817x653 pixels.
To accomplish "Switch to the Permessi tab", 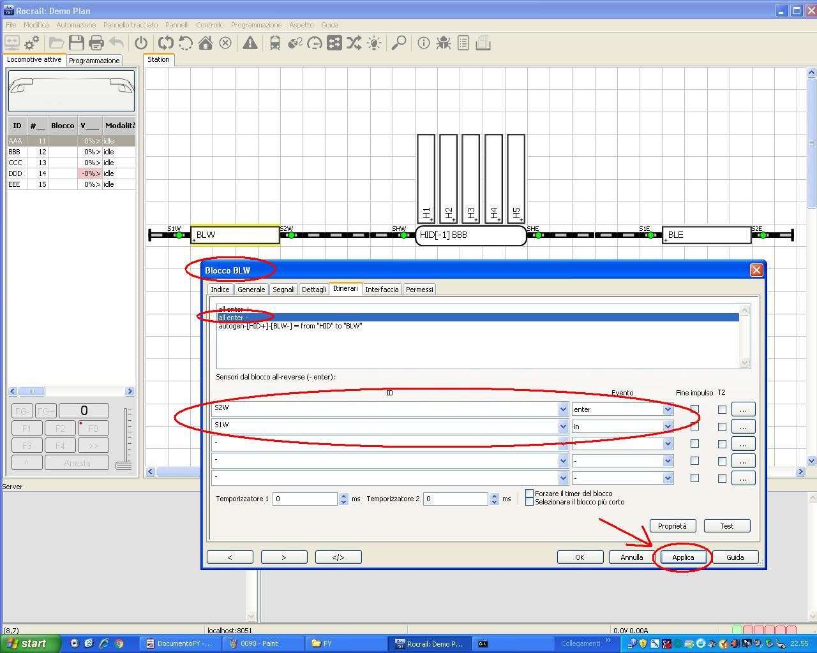I will 419,290.
